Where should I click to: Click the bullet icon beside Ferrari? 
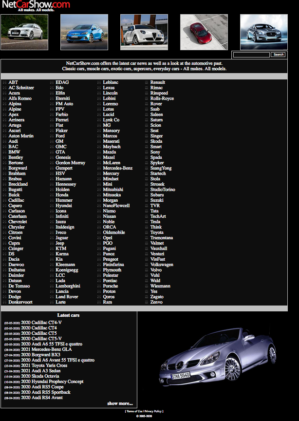(52, 120)
